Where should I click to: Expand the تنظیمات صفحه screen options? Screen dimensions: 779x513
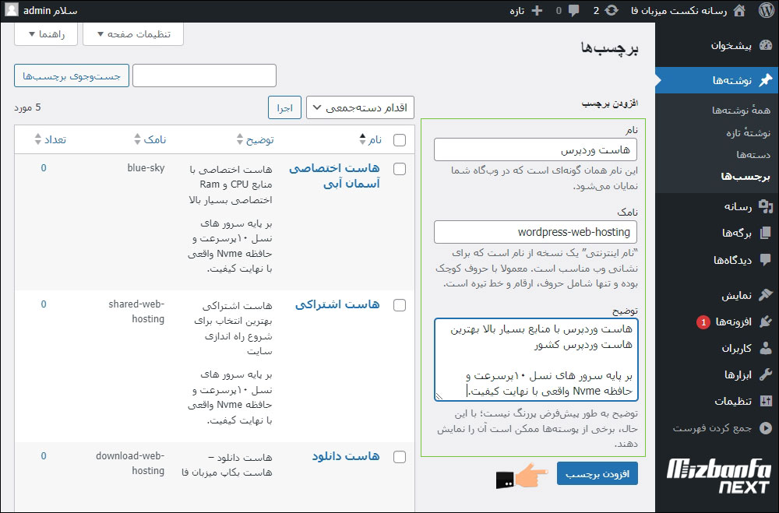coord(133,33)
